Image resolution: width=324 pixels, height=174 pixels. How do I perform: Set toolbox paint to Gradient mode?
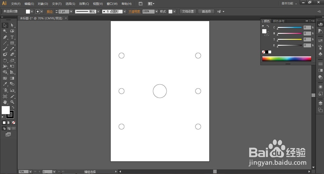(9, 123)
